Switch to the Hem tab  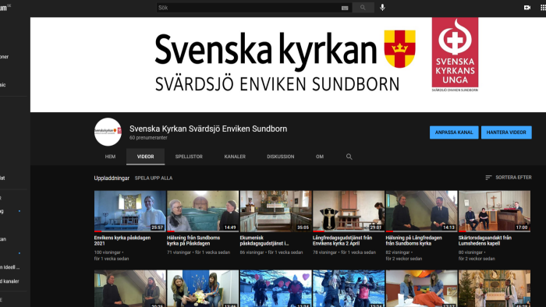tap(111, 157)
